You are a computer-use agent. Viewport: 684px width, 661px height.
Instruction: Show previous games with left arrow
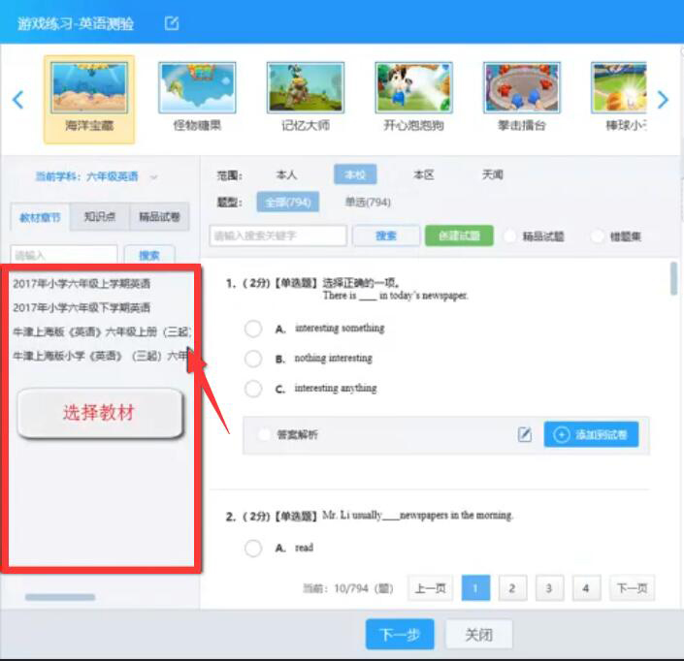(17, 100)
